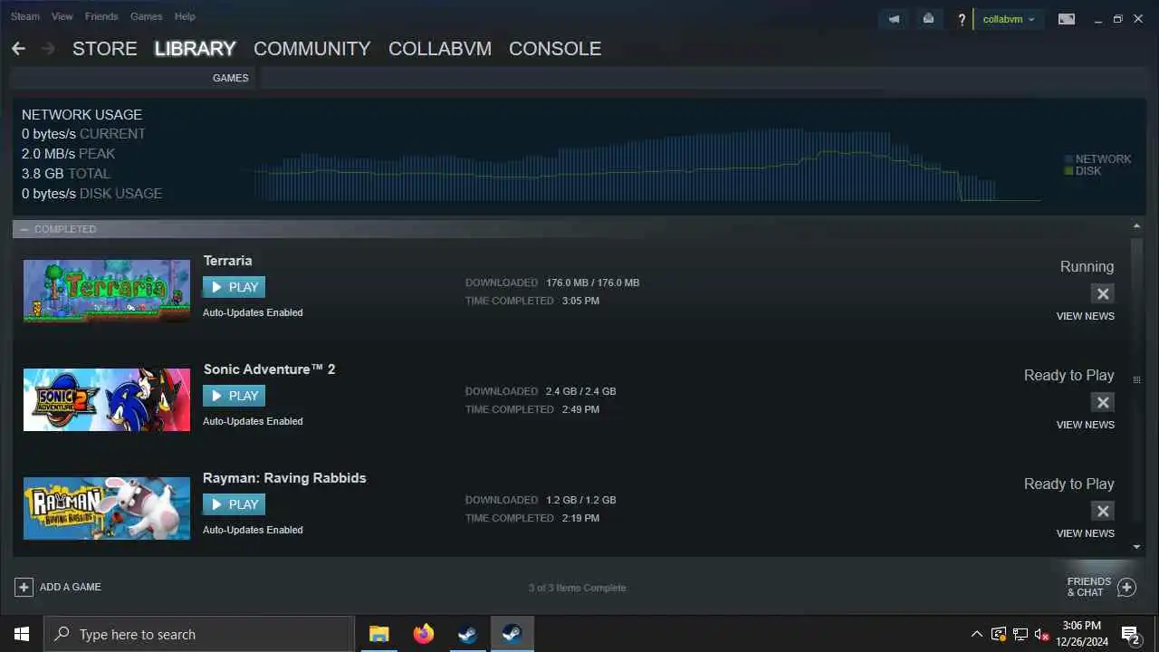Open the COLLABVM profile section
Image resolution: width=1159 pixels, height=652 pixels.
pos(440,49)
